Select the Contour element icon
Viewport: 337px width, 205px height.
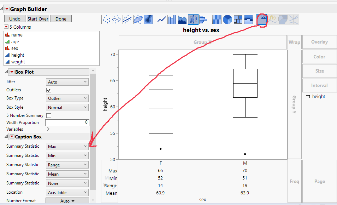(148, 19)
